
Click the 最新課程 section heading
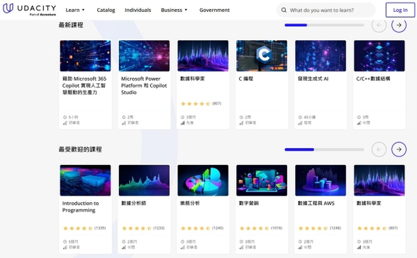coord(71,25)
